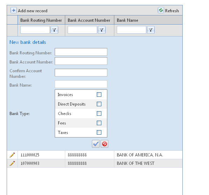Focus the Bank Account Number filter box
Screen dimensions: 209x195
pos(82,30)
